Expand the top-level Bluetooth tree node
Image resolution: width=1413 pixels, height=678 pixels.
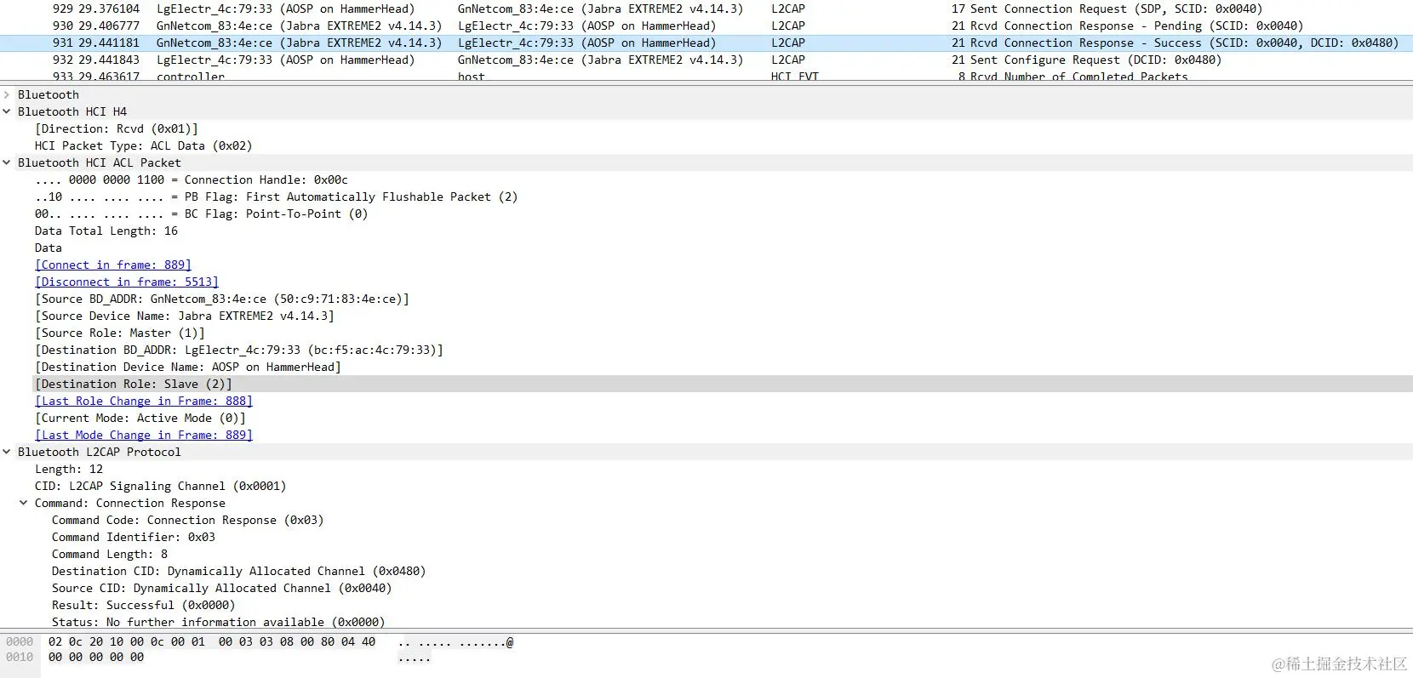tap(7, 94)
